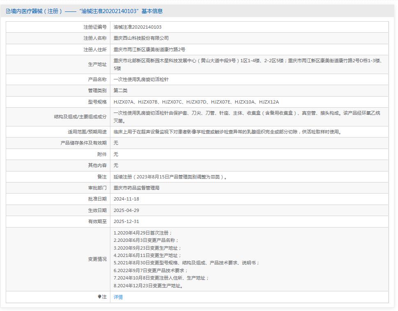The image size is (398, 311).
Task: Click the 备注 remark about 延续注册
Action: click(170, 177)
